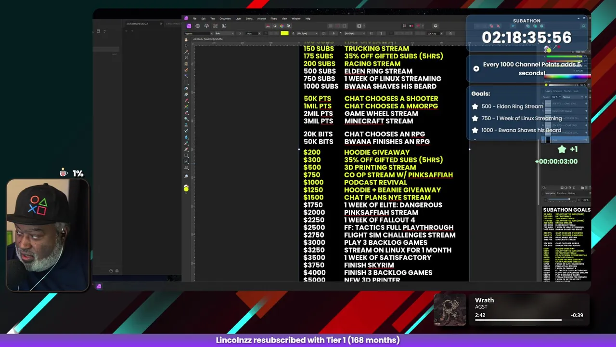Toggle the Snapping magnet button
Viewport: 616px width, 347px height.
418,26
